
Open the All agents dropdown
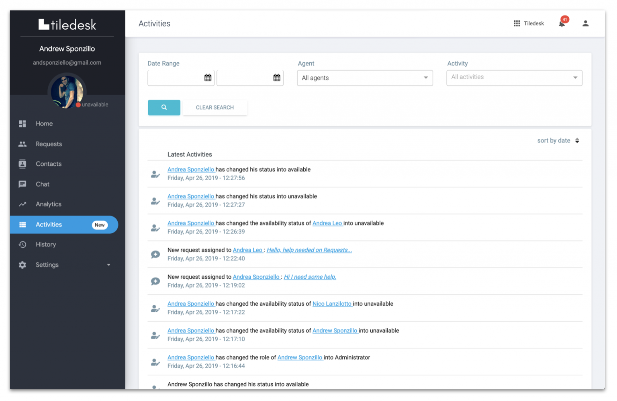(x=364, y=78)
